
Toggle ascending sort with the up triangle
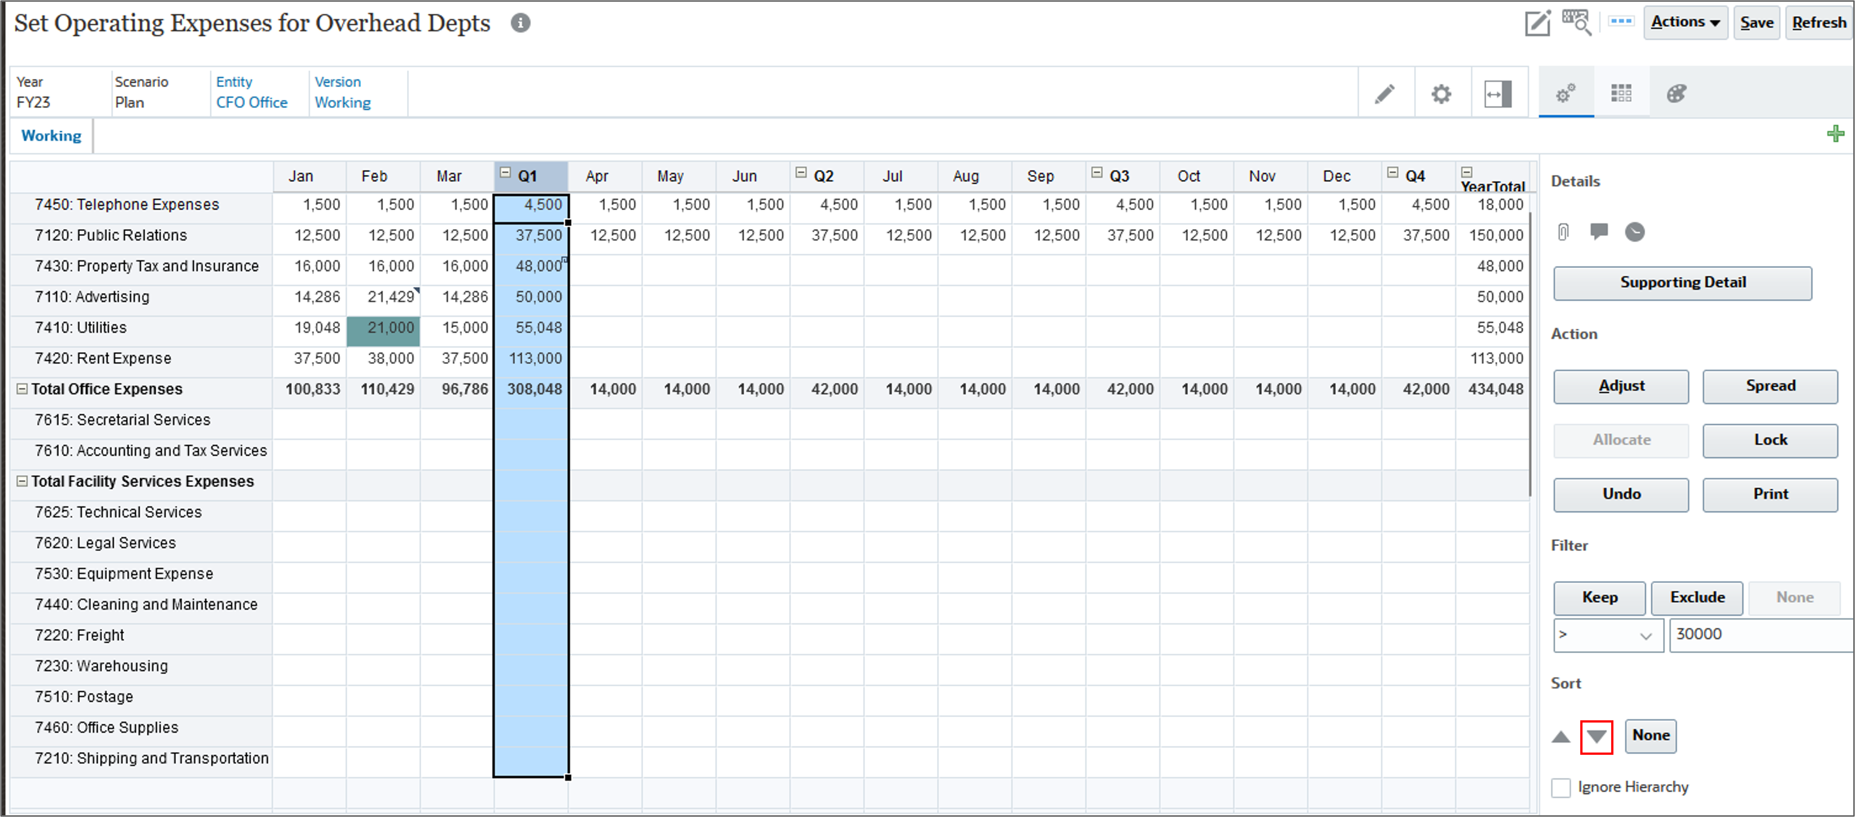click(x=1561, y=736)
